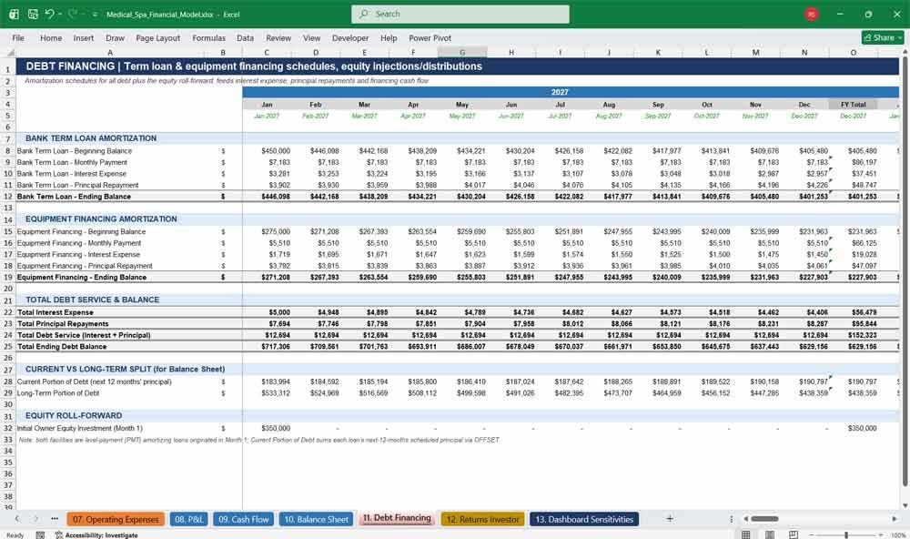Click EQUIPMENT FINANCING AMORTIZATION section header

(101, 219)
